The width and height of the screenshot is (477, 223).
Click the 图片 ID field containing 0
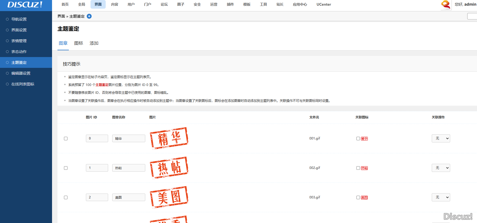pos(97,138)
